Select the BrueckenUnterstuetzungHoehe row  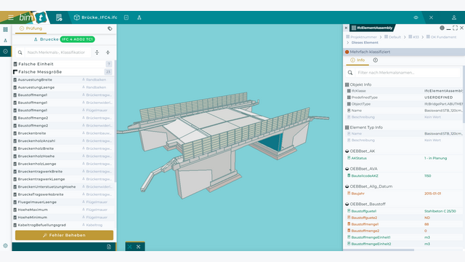[62, 187]
